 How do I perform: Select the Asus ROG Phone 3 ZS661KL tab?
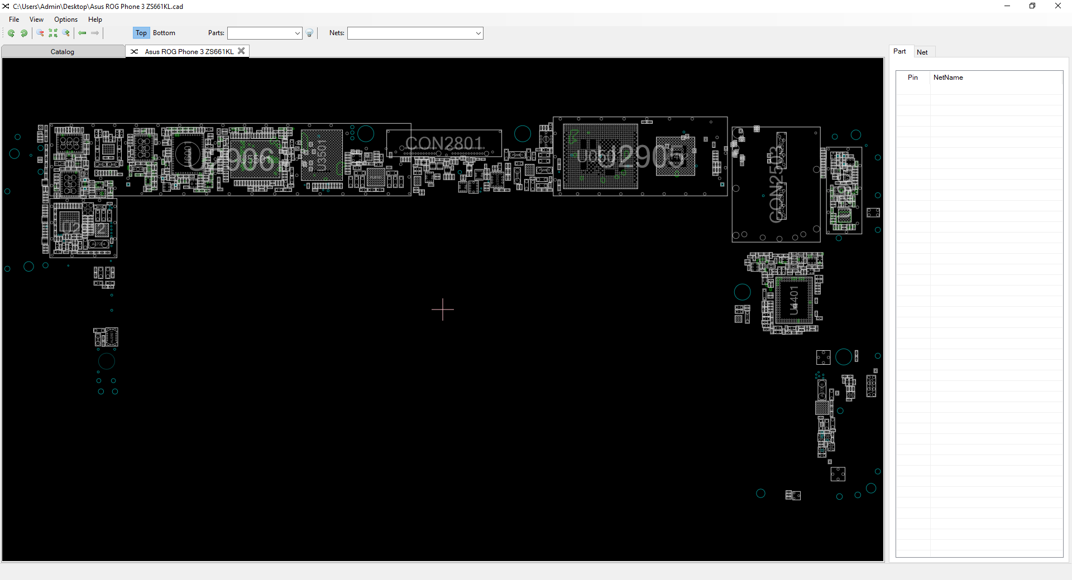pyautogui.click(x=189, y=51)
